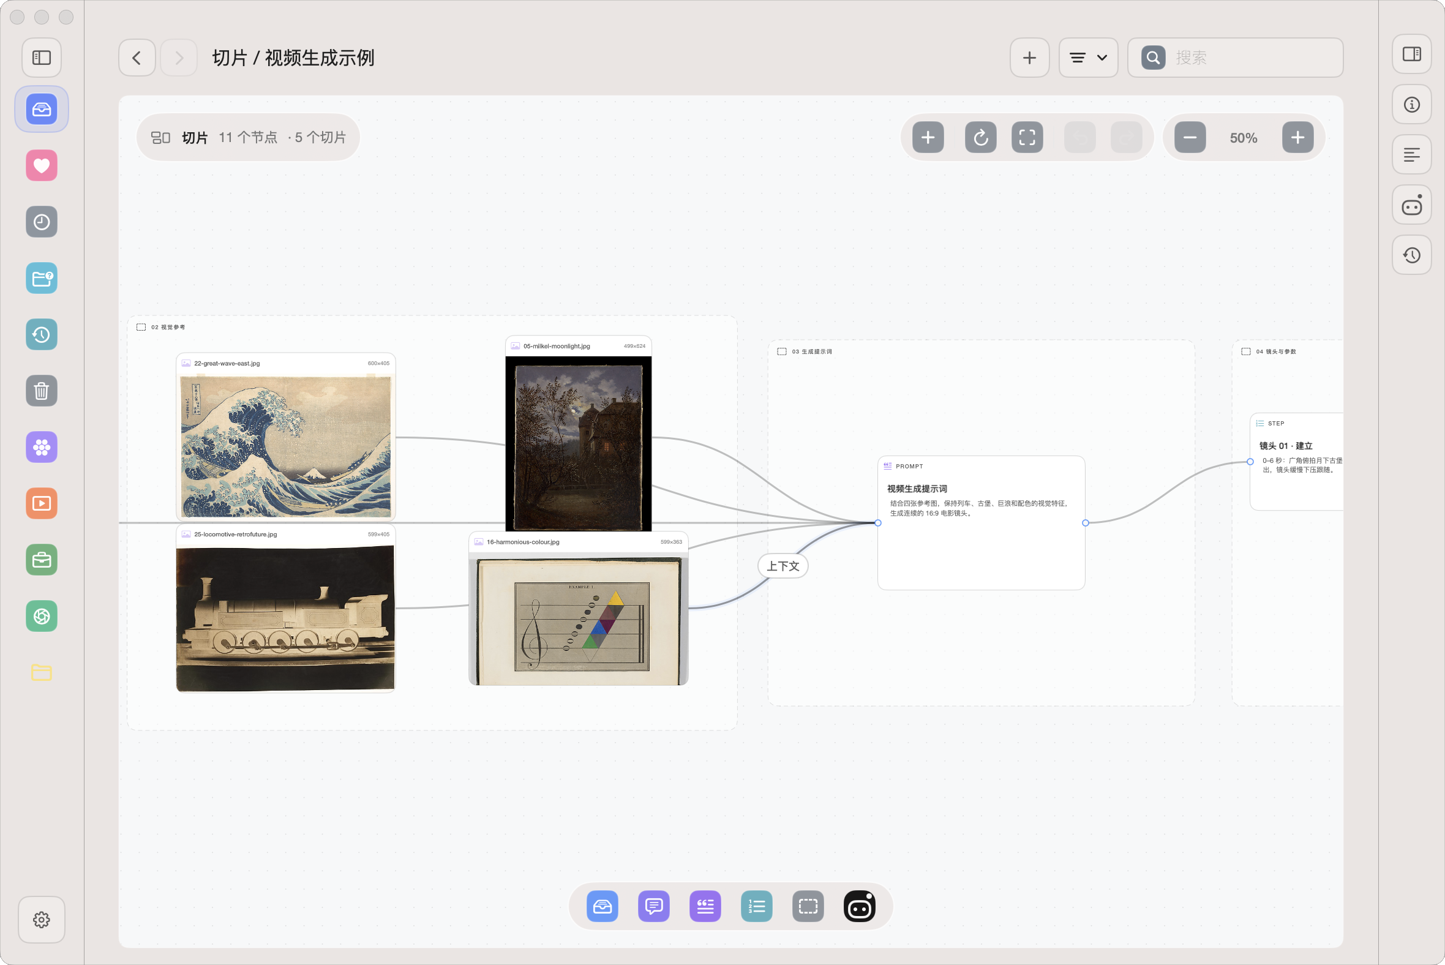Zoom out with the minus button
This screenshot has width=1445, height=965.
tap(1190, 137)
